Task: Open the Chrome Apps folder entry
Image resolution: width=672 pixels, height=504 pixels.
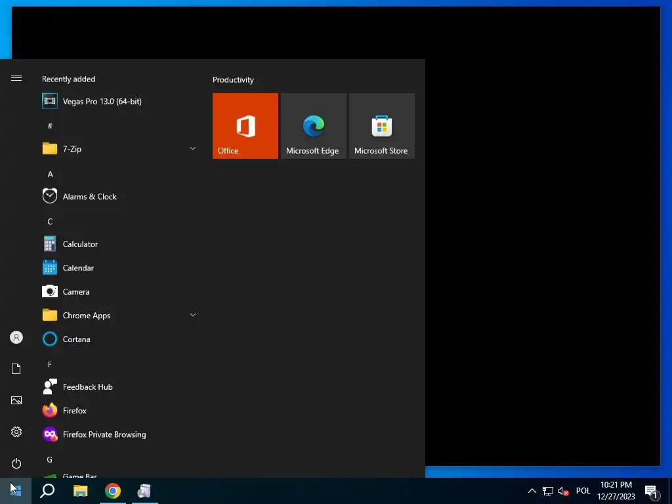Action: [119, 316]
